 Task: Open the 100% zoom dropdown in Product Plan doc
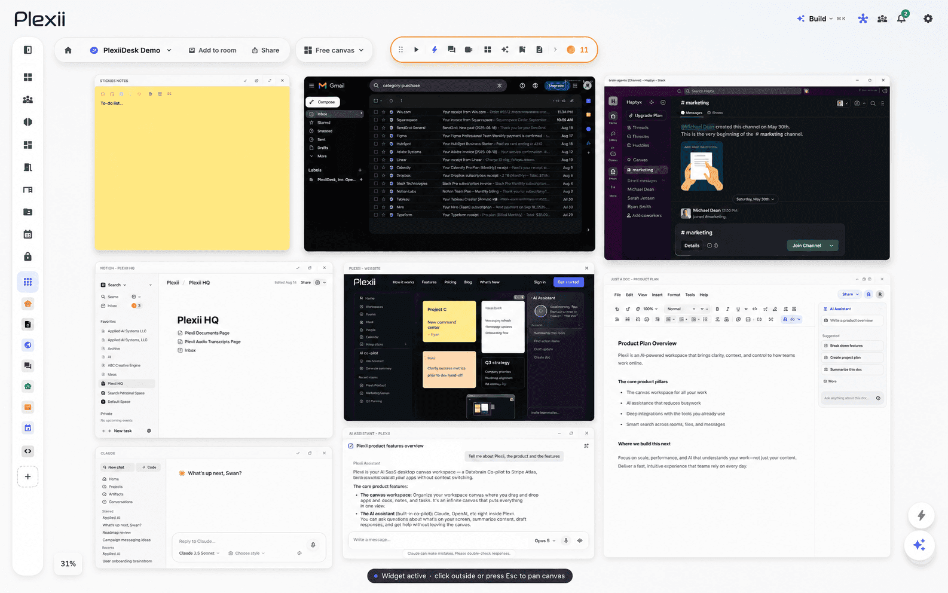[x=650, y=309]
